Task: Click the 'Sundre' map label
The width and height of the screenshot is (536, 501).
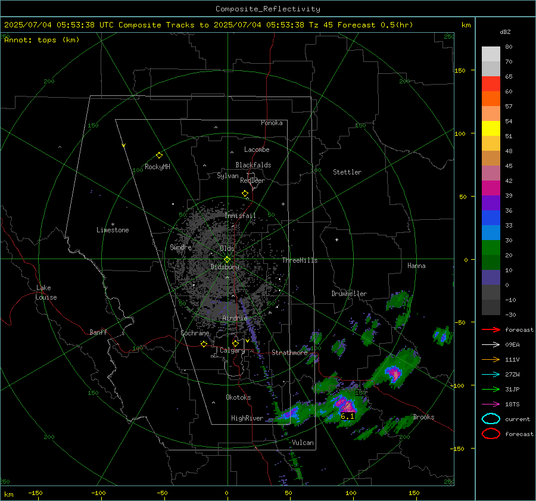Action: pos(180,247)
